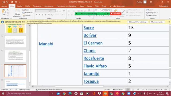Follow the Rocafuerte hyperlink
171x96 pixels.
[x=94, y=58]
